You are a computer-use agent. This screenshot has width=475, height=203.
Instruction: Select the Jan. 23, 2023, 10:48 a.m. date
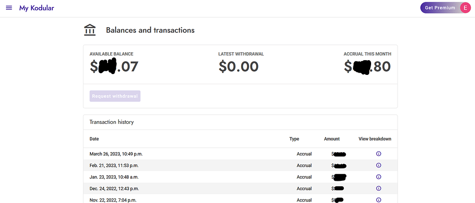coord(114,177)
